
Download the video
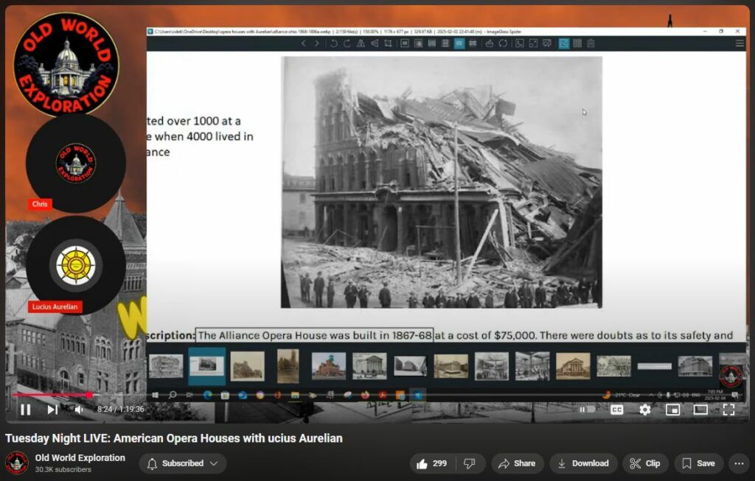[x=582, y=463]
